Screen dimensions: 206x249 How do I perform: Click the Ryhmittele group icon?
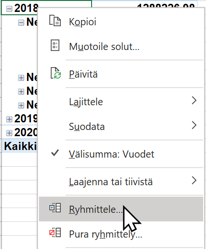(x=55, y=208)
